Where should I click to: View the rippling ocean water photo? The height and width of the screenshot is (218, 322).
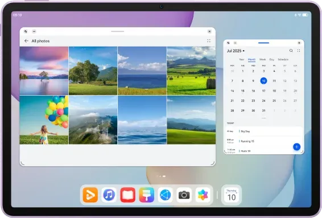click(x=142, y=120)
